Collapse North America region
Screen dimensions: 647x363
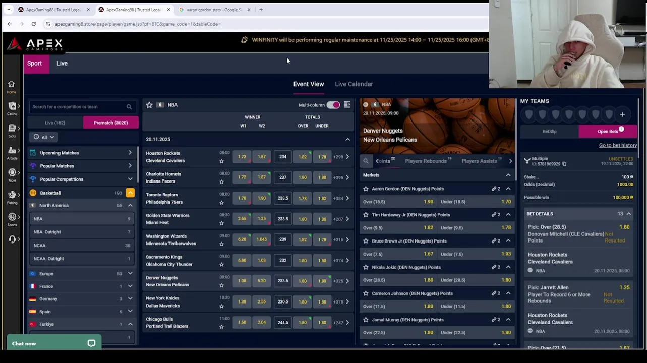coord(130,205)
